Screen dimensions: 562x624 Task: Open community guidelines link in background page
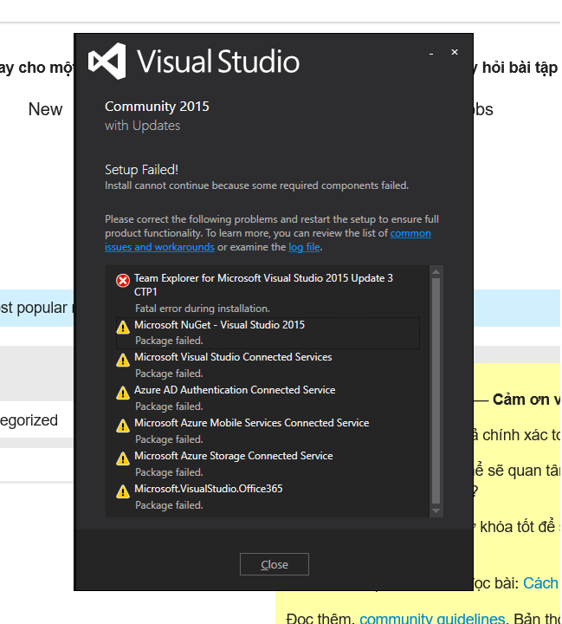click(432, 619)
